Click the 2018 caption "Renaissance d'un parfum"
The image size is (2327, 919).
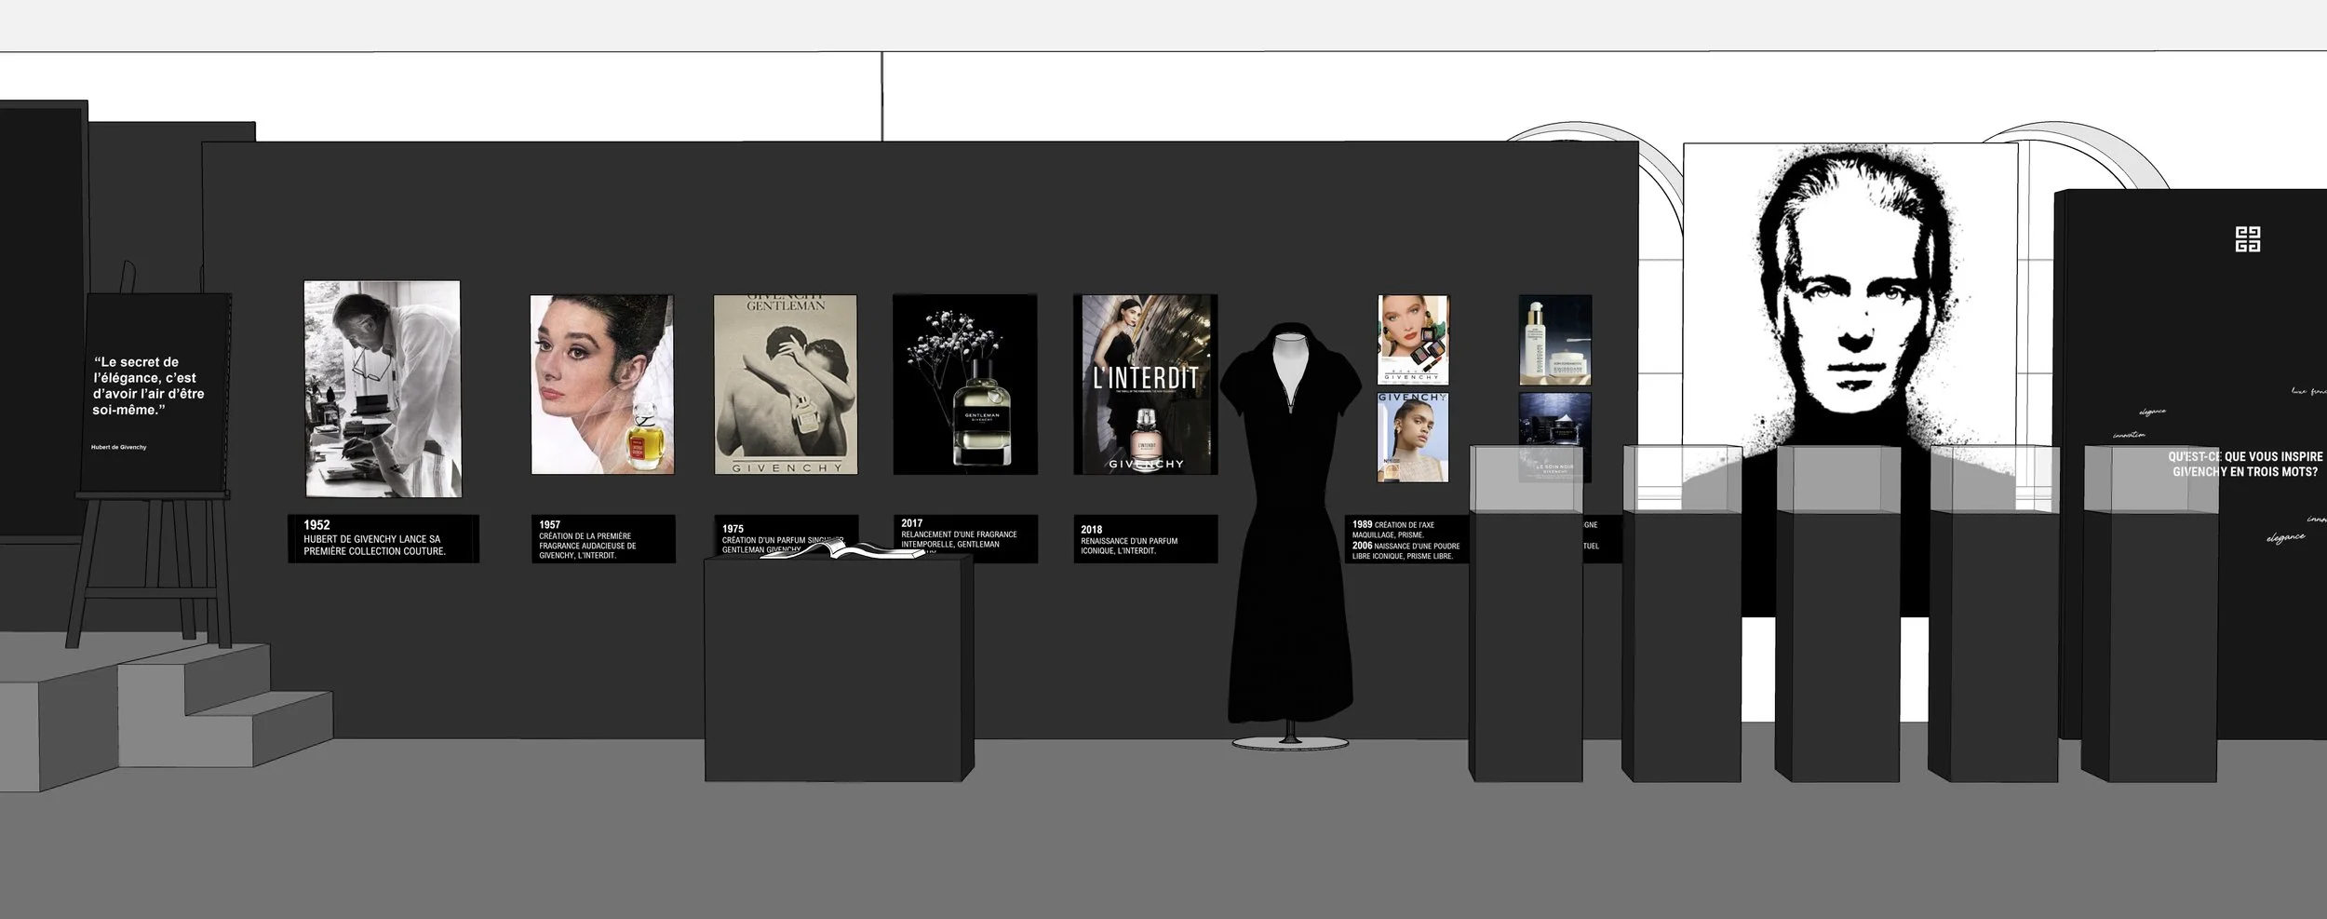click(x=1146, y=539)
